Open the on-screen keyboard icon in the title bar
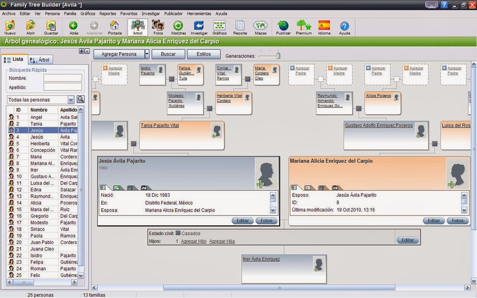The height and width of the screenshot is (298, 477). tap(432, 5)
